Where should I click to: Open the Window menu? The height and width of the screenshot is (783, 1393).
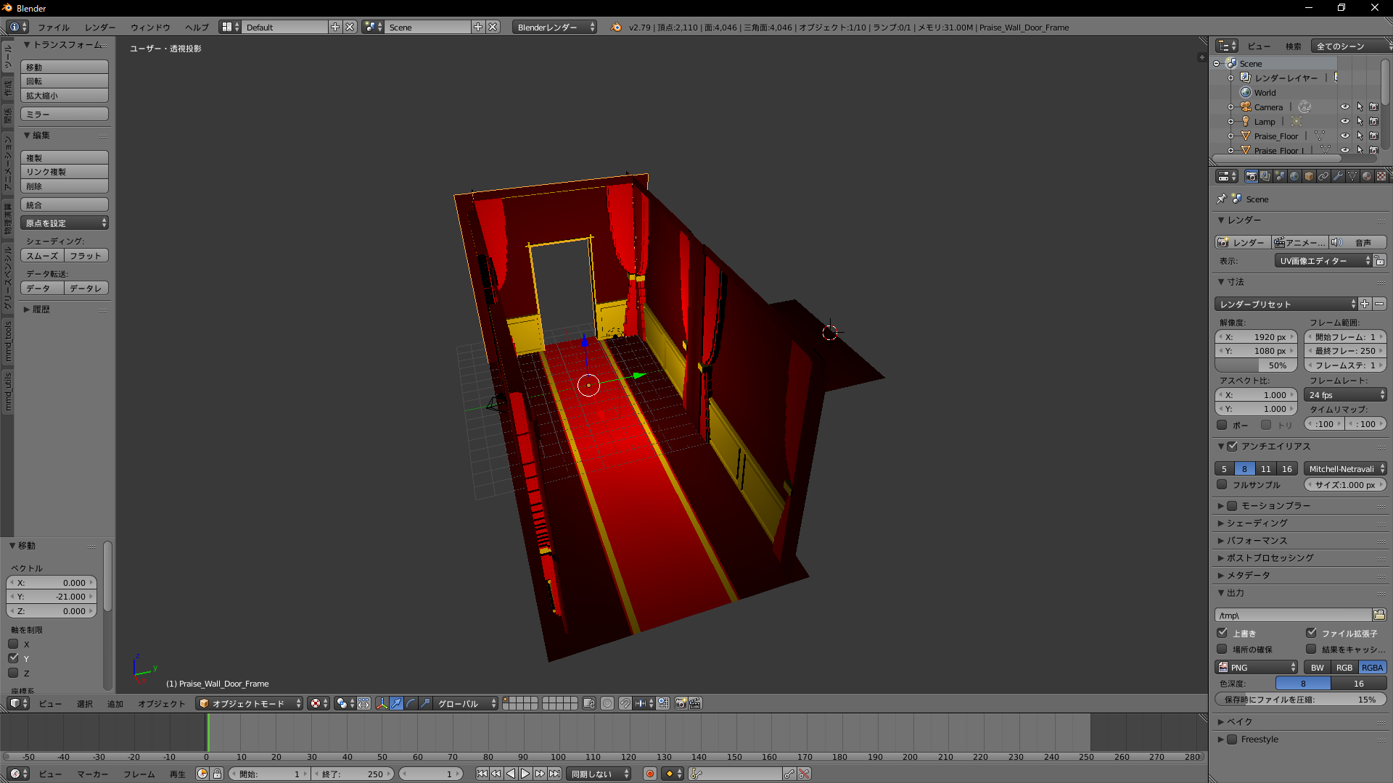[x=150, y=27]
